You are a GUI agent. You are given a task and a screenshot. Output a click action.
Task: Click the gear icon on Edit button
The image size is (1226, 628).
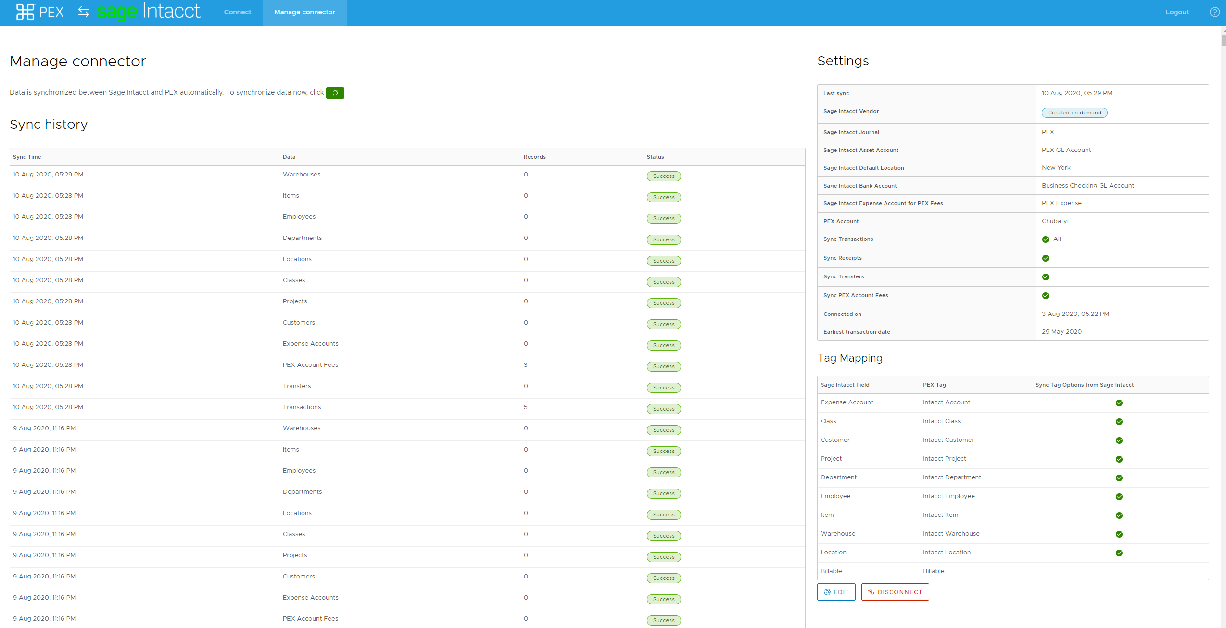click(x=827, y=592)
